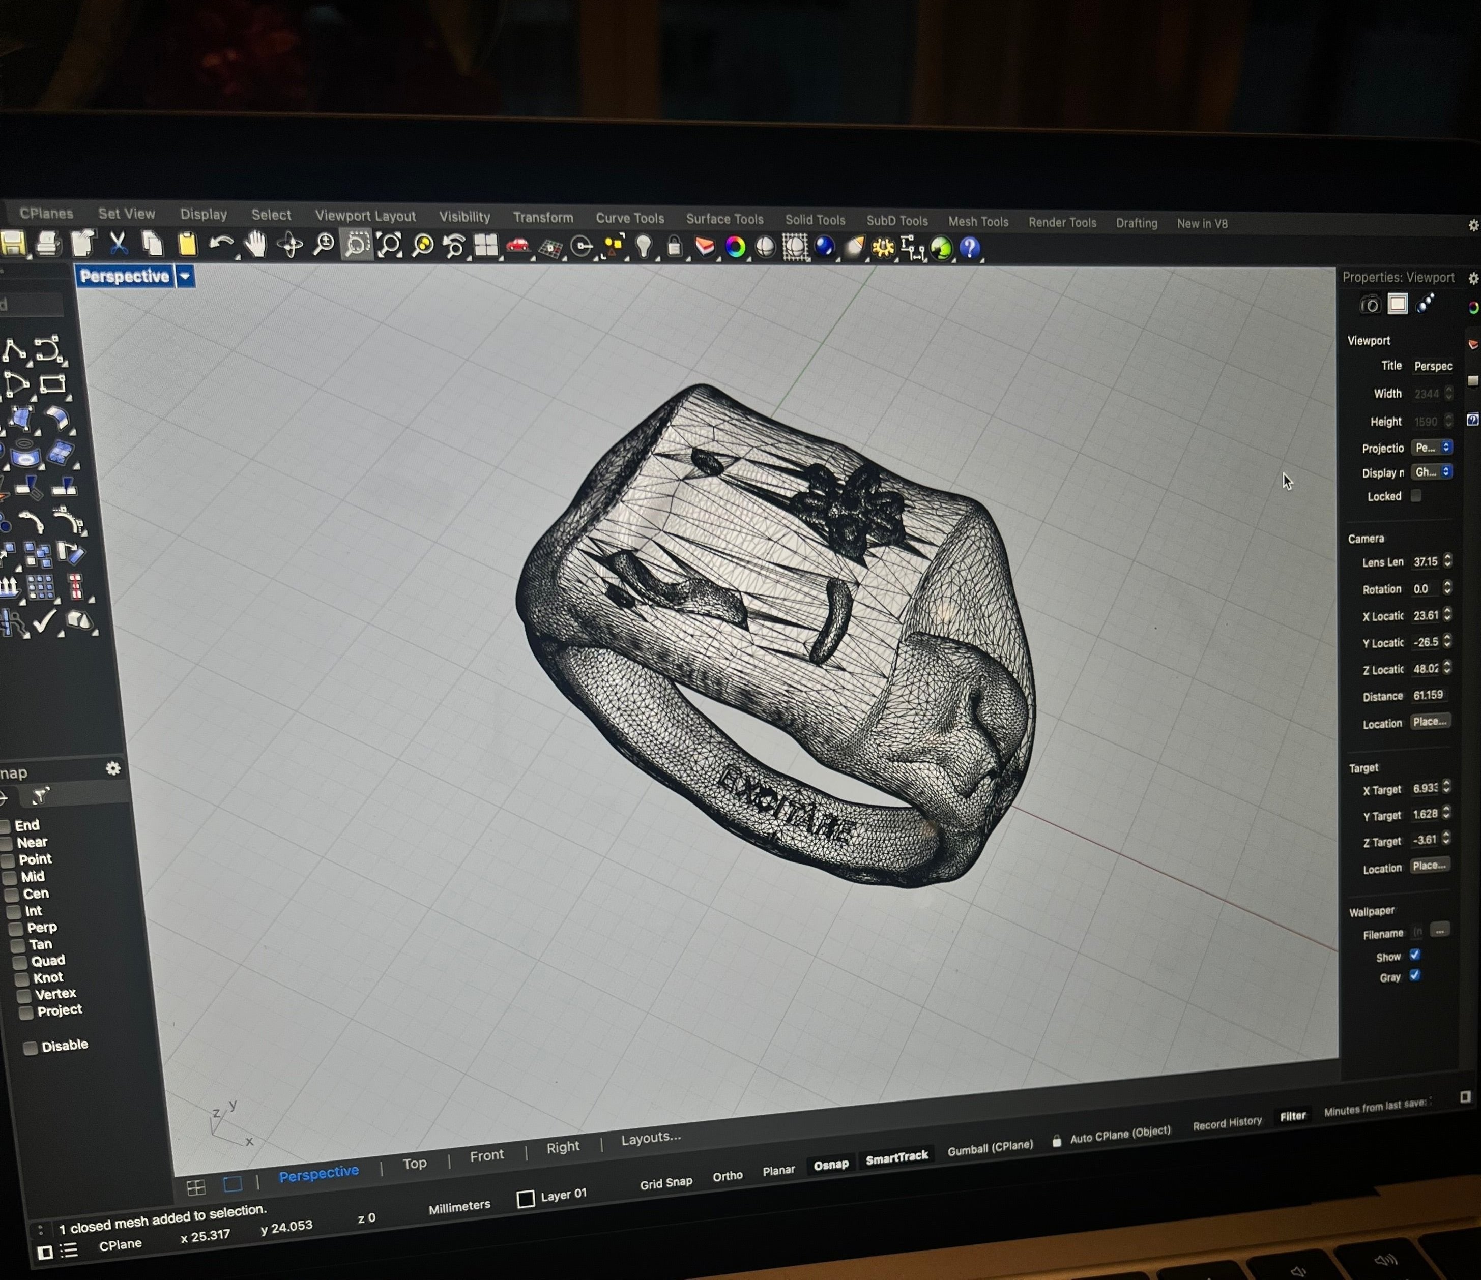Select the Rotate View tool

290,245
